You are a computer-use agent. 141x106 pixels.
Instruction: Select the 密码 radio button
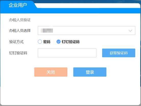[x=40, y=42]
